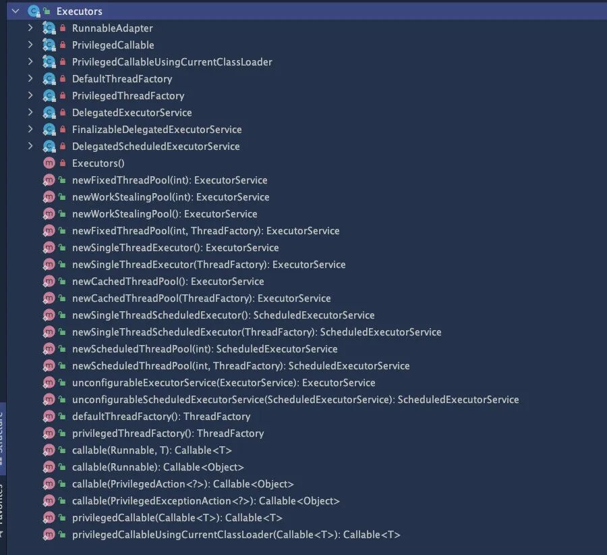Select newWorkStealingPool() without parameters
Image resolution: width=607 pixels, height=555 pixels.
point(165,214)
